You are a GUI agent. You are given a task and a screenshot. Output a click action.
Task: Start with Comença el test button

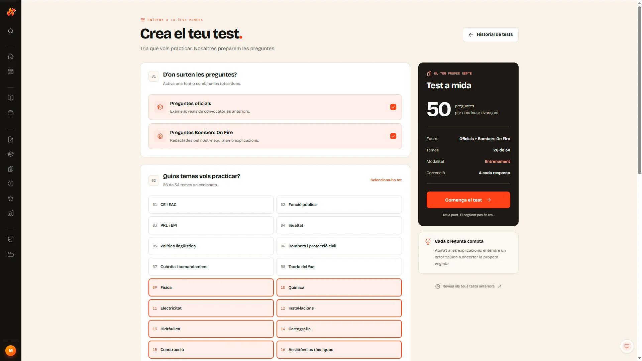468,200
